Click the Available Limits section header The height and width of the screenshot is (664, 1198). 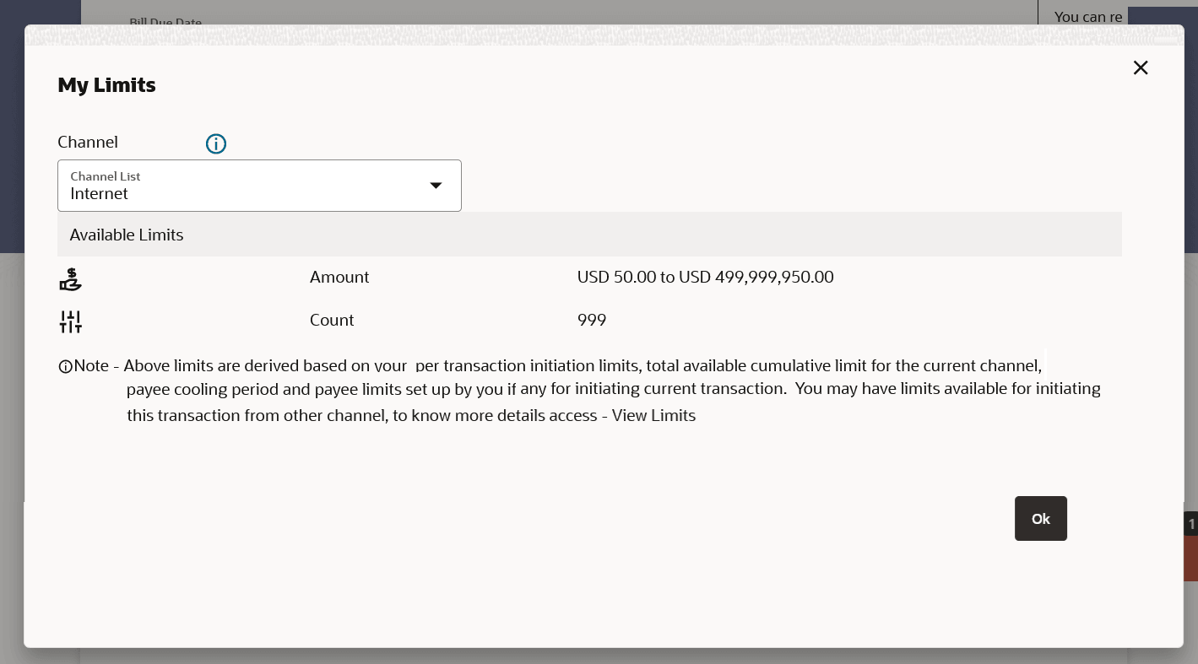click(x=127, y=235)
